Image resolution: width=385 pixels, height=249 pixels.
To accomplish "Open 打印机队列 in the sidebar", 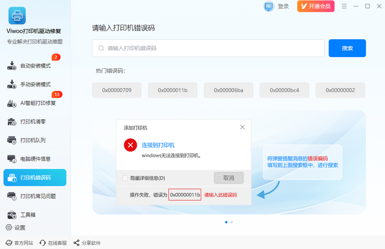I will pos(35,140).
